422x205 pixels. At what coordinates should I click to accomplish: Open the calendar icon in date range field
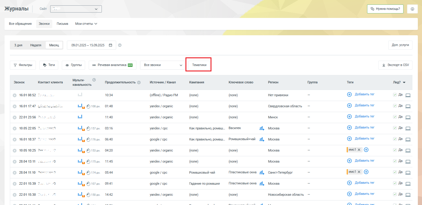pyautogui.click(x=111, y=45)
